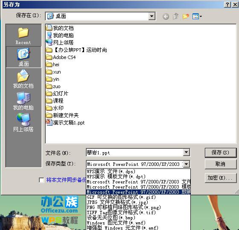The width and height of the screenshot is (239, 230).
Task: Click the 文件名 input field
Action: (x=135, y=153)
